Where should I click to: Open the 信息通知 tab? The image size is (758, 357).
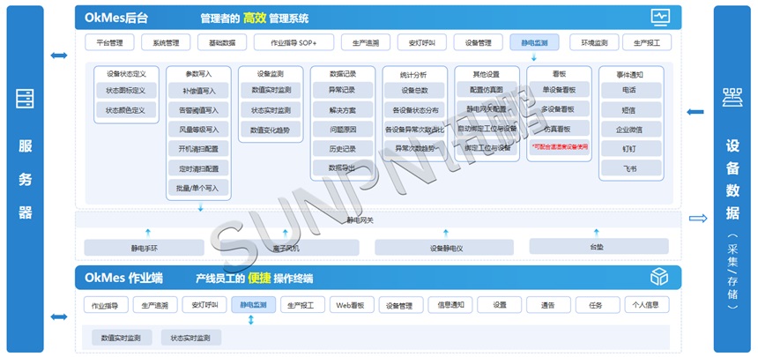coord(450,305)
